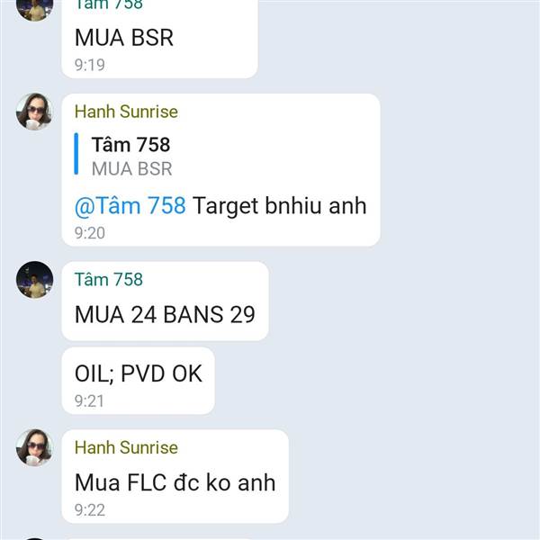Click the Hanh Sunrise name above FLC message

(126, 447)
